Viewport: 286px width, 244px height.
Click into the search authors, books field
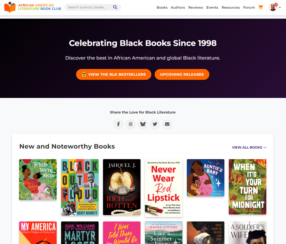(x=87, y=7)
